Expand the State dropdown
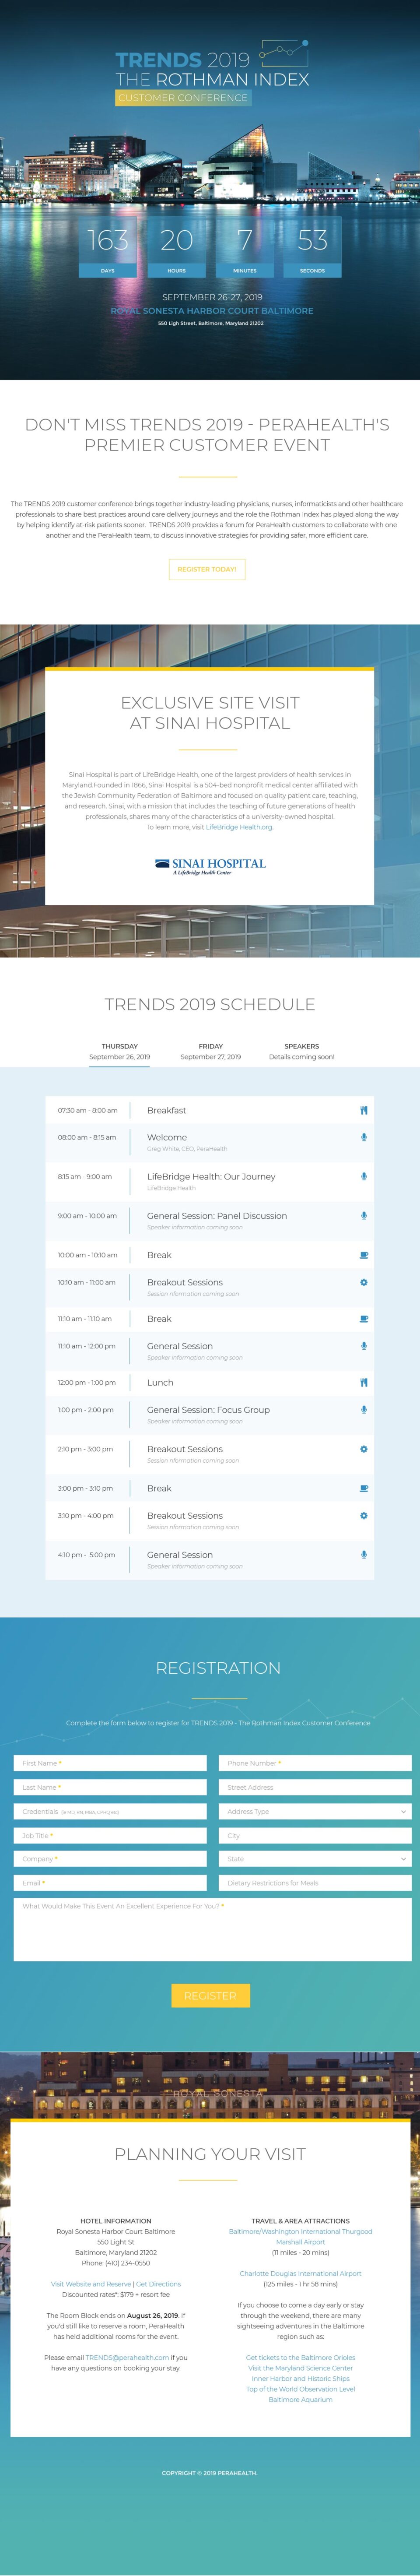The image size is (420, 2576). click(x=315, y=1859)
